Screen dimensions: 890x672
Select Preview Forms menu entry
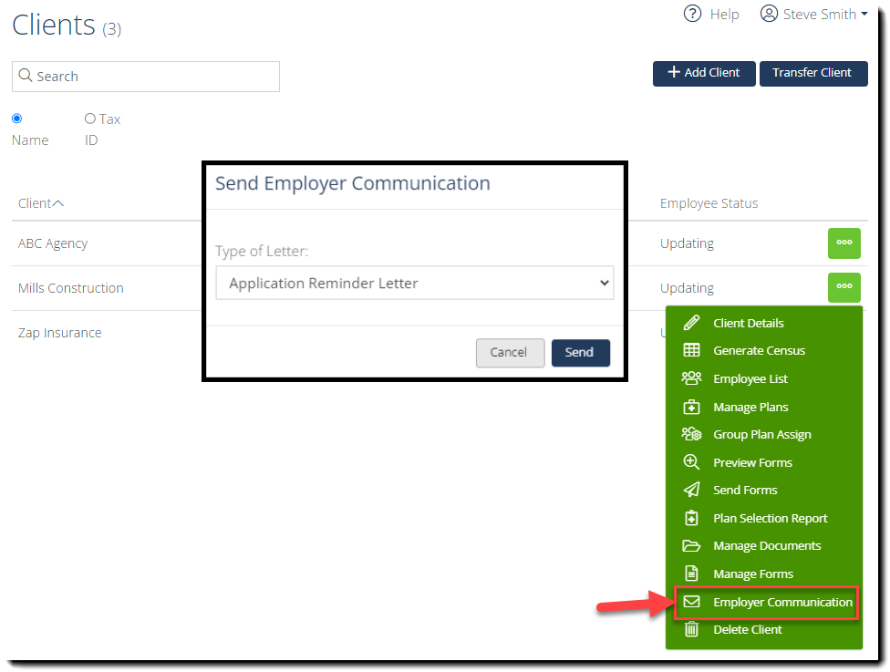tap(764, 462)
